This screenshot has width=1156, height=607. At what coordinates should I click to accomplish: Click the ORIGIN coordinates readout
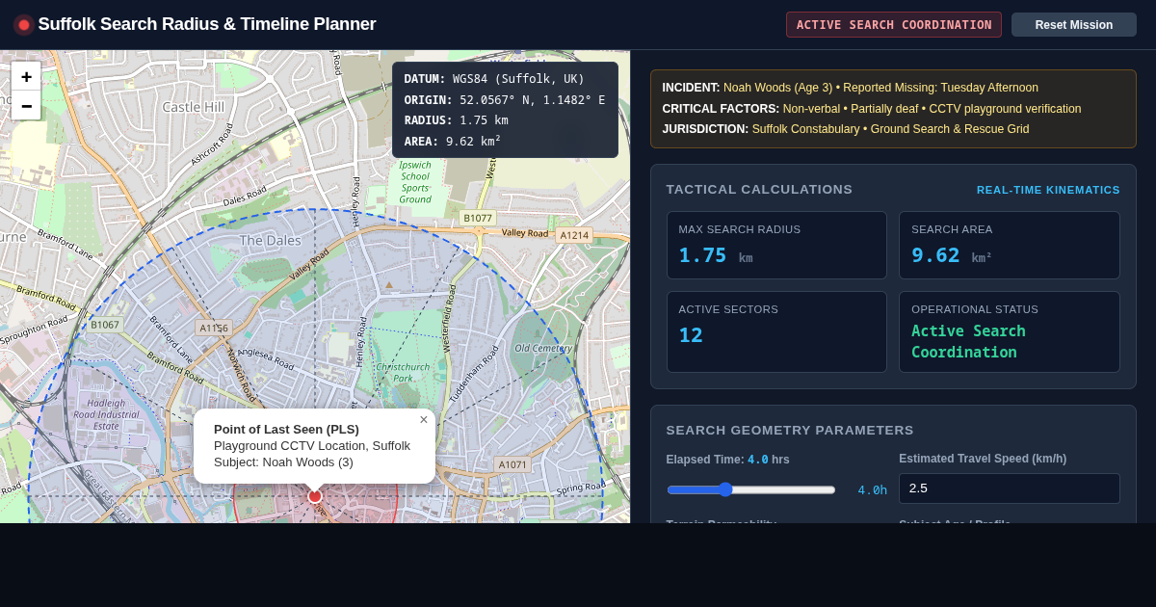point(505,99)
